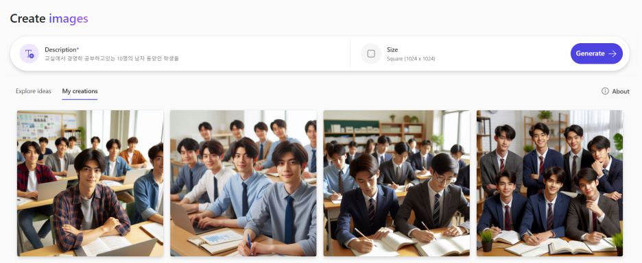This screenshot has height=263, width=642.
Task: Click the Create images heading
Action: coord(49,18)
